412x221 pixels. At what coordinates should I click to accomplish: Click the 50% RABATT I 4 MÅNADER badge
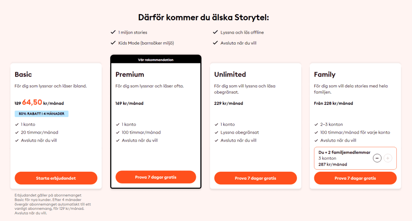[x=41, y=114]
